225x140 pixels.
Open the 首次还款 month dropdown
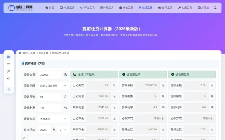point(63,130)
